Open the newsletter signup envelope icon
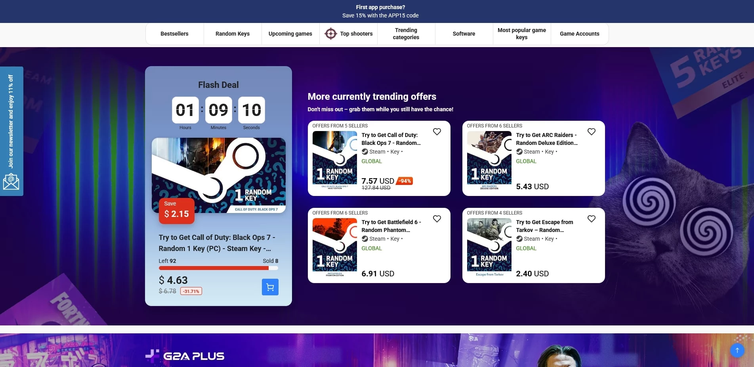Viewport: 754px width, 367px height. (11, 181)
